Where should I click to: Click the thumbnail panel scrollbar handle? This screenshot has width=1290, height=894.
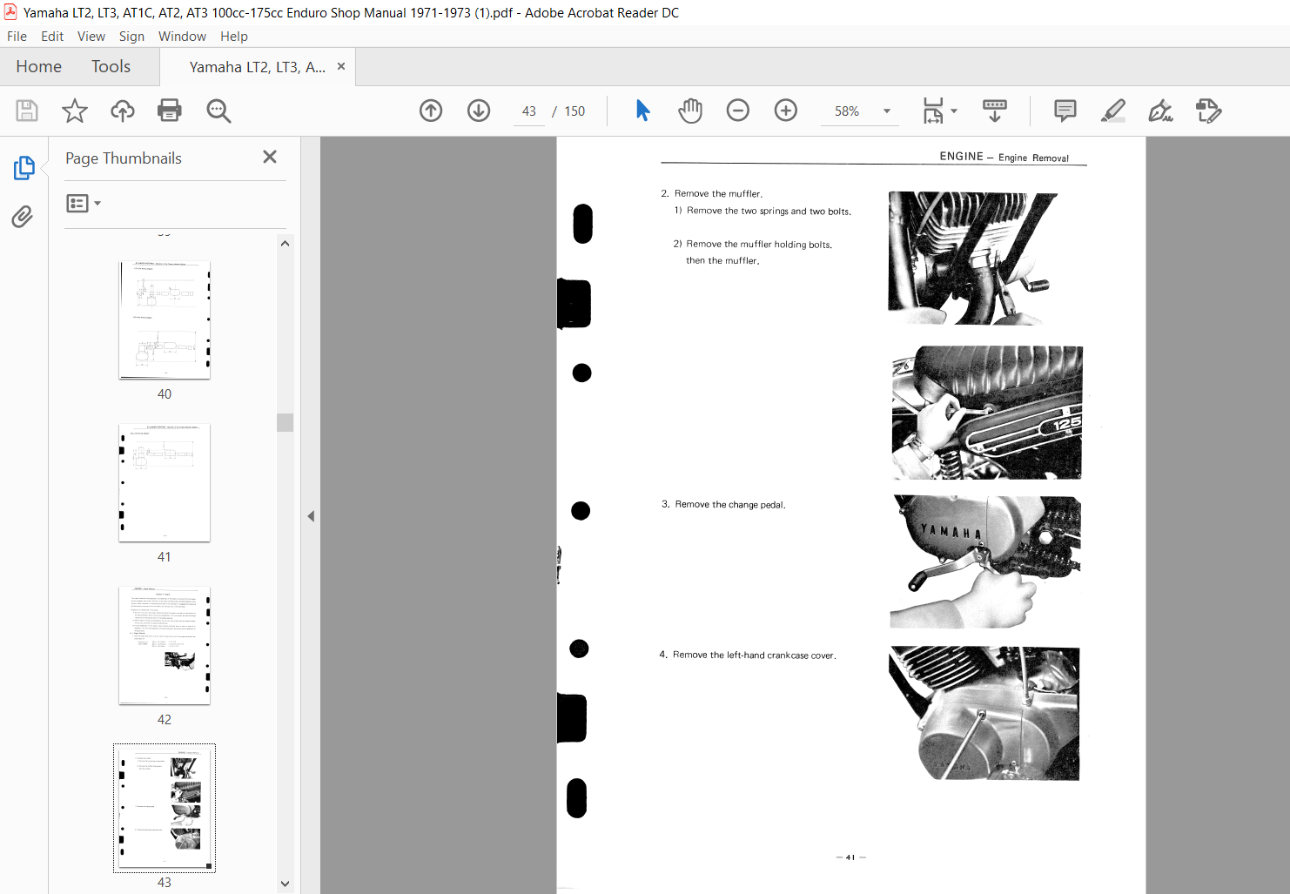click(x=285, y=422)
